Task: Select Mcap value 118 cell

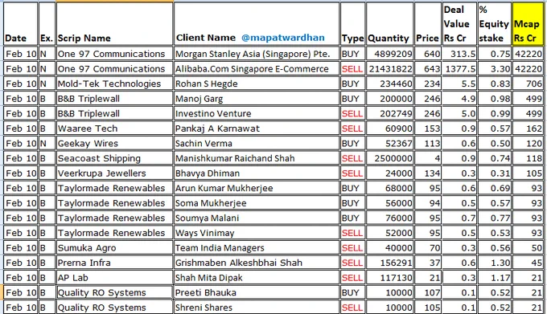Action: point(528,159)
